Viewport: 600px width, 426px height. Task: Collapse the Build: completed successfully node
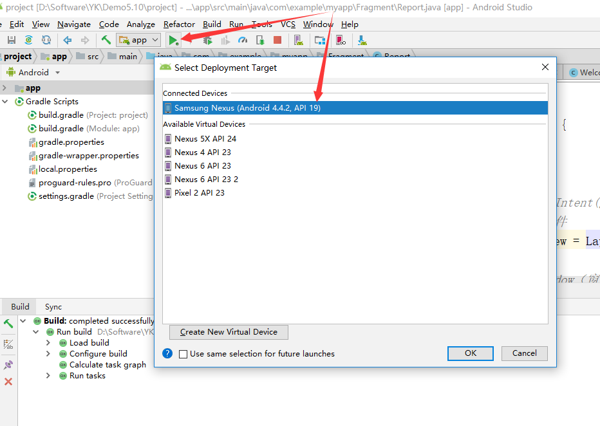[x=23, y=321]
